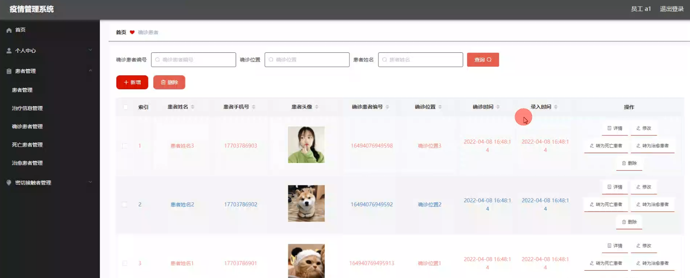Screen dimensions: 690x278
Task: Click the 疫情管理系统 title
Action: pyautogui.click(x=32, y=9)
